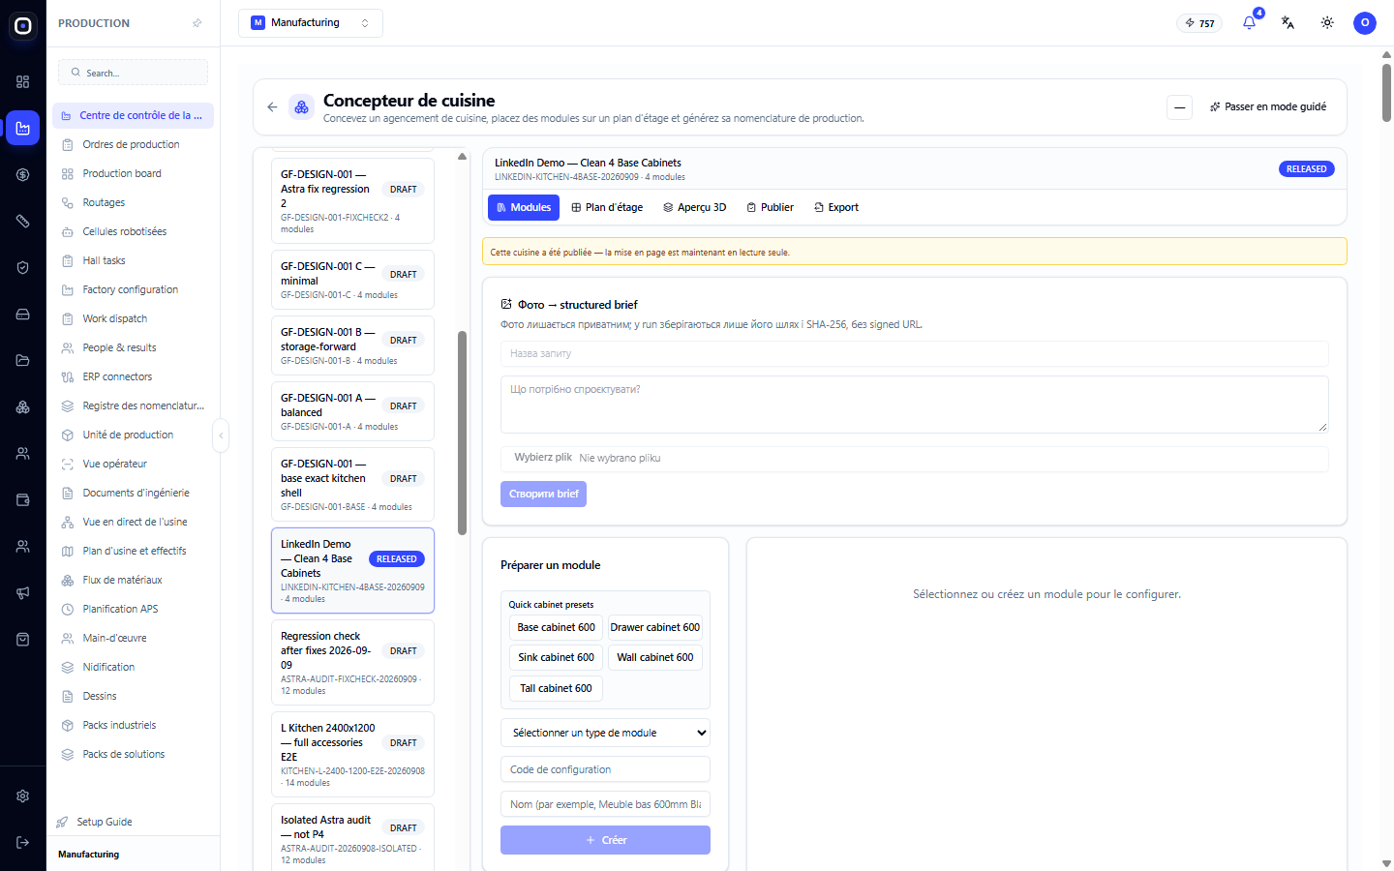1394x871 pixels.
Task: Choose the Sink cabinet 600 preset
Action: (556, 657)
